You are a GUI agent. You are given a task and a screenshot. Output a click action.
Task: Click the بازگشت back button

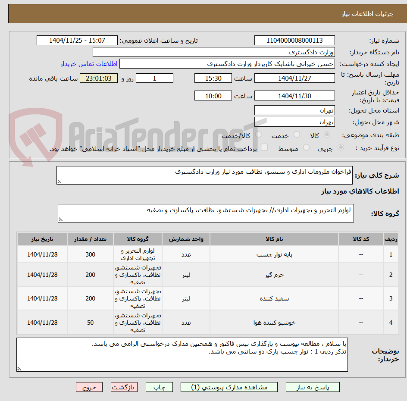click(x=124, y=387)
